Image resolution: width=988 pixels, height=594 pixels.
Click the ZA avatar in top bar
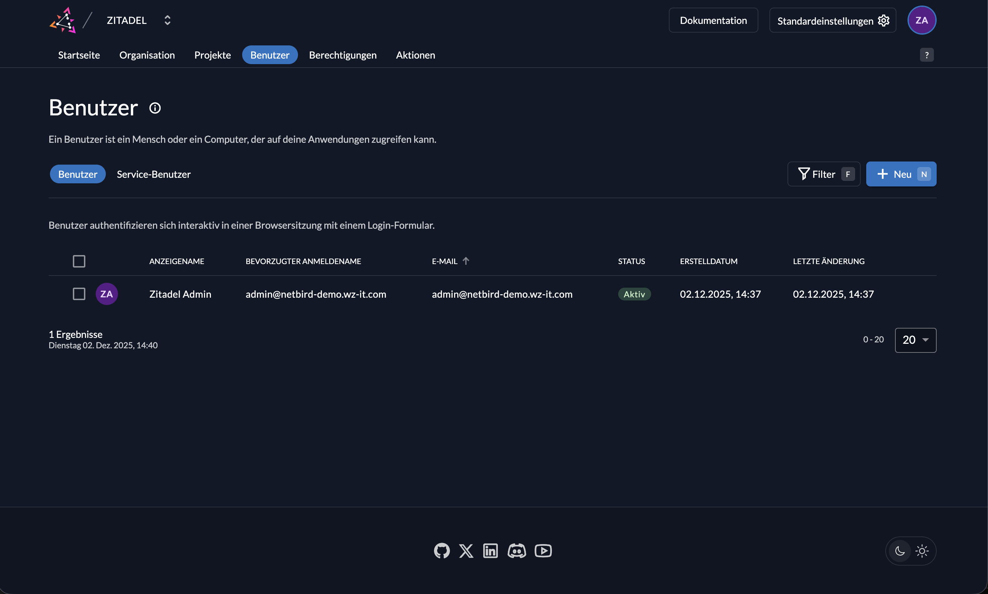(x=921, y=20)
